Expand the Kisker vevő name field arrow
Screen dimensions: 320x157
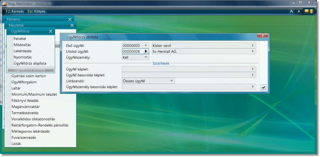(x=253, y=46)
